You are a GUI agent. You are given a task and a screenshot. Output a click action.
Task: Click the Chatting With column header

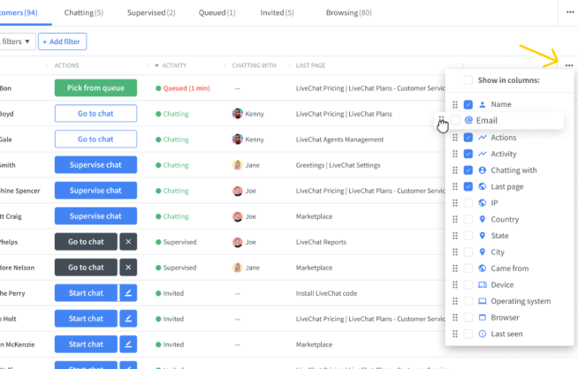tap(254, 65)
